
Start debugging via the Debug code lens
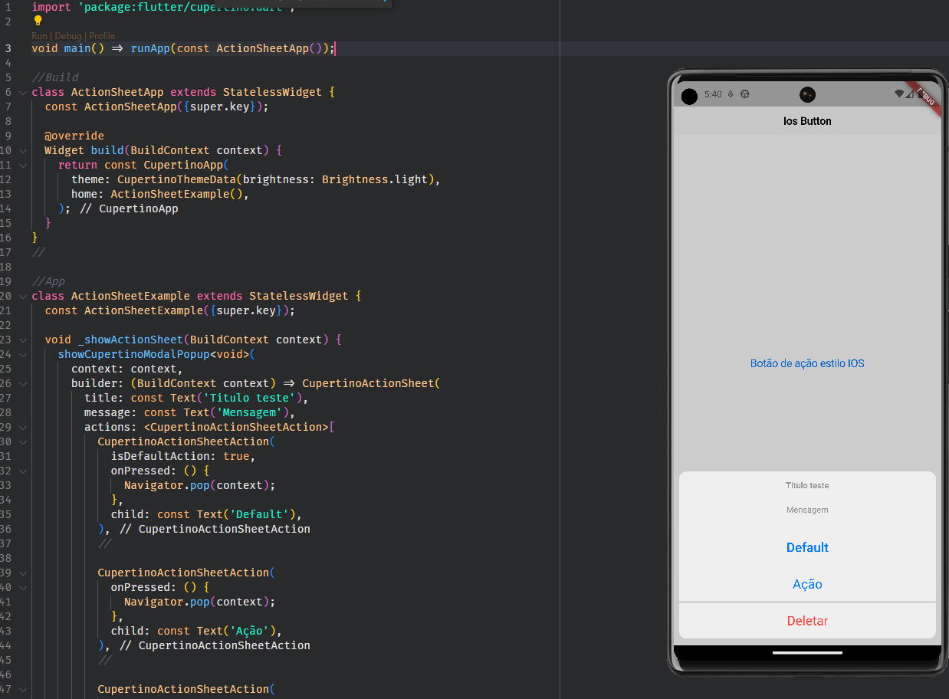click(x=68, y=34)
